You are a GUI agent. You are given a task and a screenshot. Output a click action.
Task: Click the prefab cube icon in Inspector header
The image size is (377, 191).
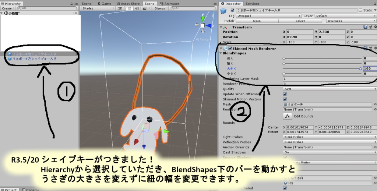tap(223, 11)
